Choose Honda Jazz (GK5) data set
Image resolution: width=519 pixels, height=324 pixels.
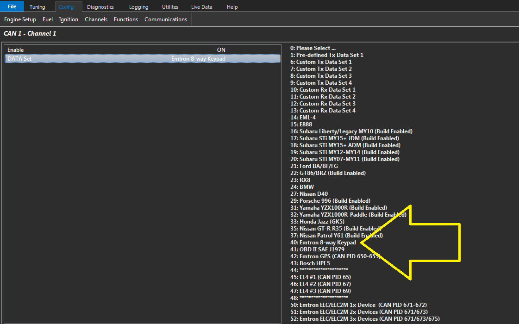point(317,222)
